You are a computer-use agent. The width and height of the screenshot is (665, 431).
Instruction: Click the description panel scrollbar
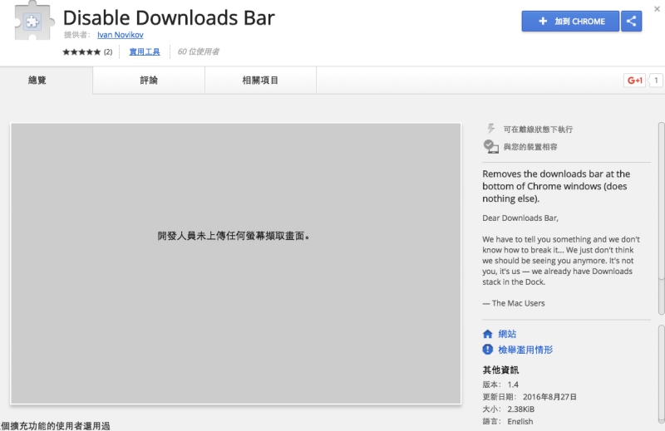coord(661,218)
